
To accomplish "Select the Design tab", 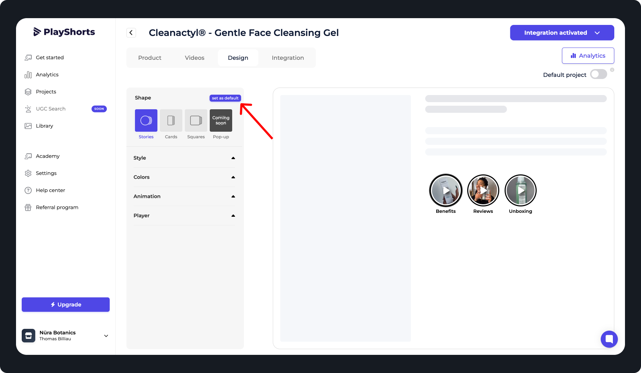I will 238,58.
